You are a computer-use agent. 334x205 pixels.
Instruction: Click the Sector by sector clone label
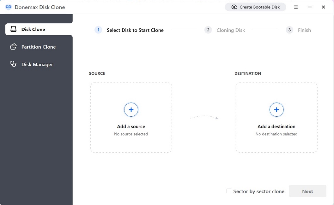tap(258, 191)
